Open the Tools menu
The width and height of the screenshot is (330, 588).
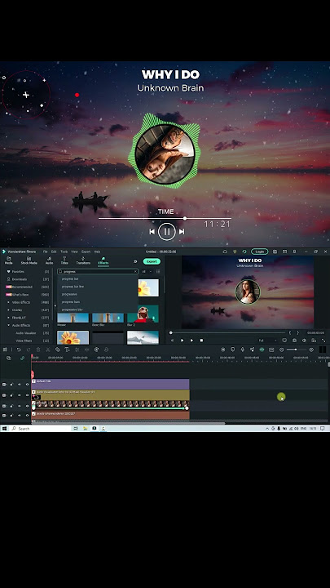(64, 252)
